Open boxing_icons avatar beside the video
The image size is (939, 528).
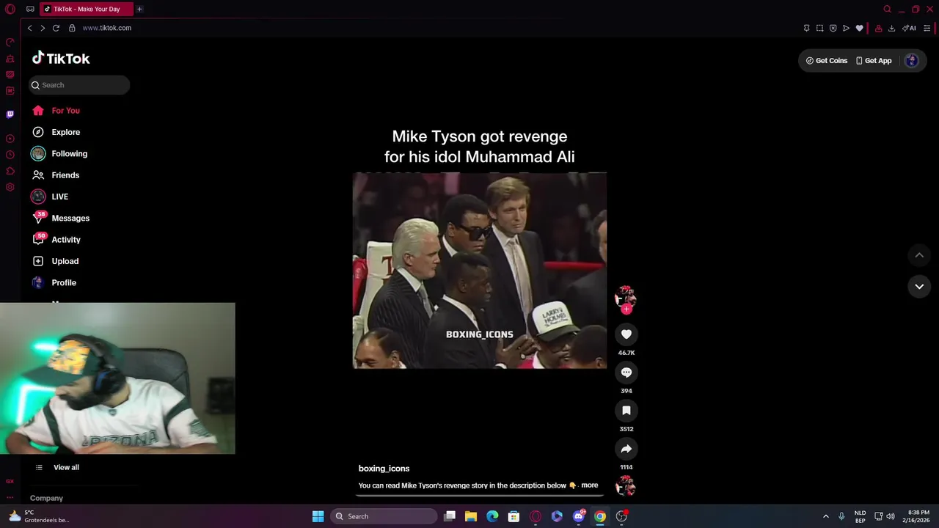pos(626,297)
